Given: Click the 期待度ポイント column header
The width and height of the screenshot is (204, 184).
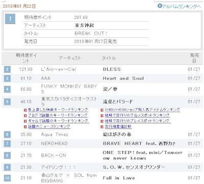Looking at the screenshot, I should [x=26, y=58].
